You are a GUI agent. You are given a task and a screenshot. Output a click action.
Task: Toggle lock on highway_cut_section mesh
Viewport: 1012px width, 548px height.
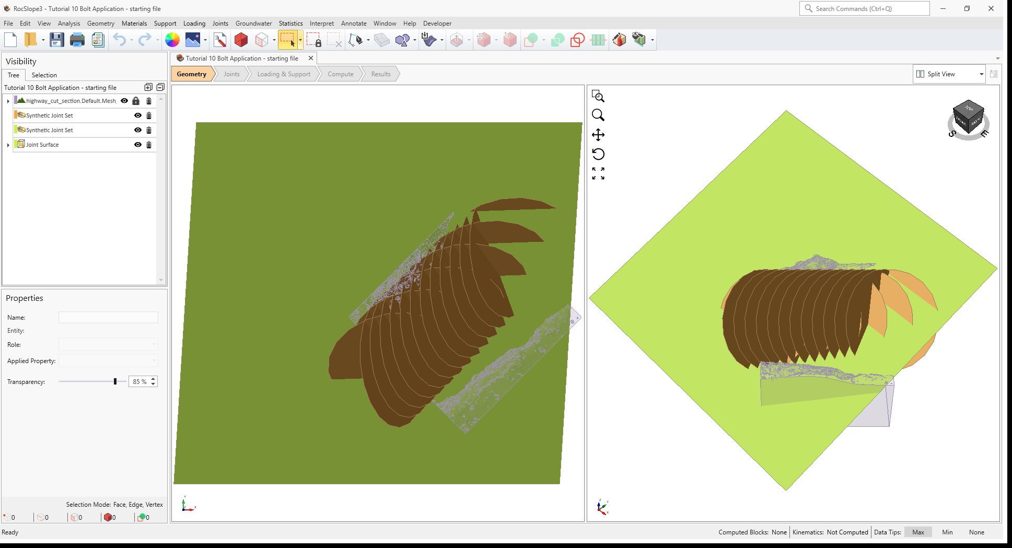click(x=136, y=101)
